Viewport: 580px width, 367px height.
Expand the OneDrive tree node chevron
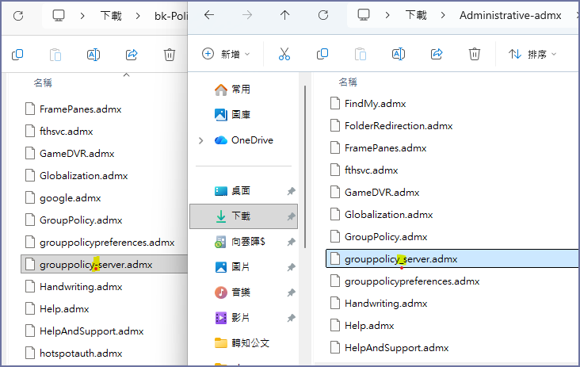pos(200,140)
